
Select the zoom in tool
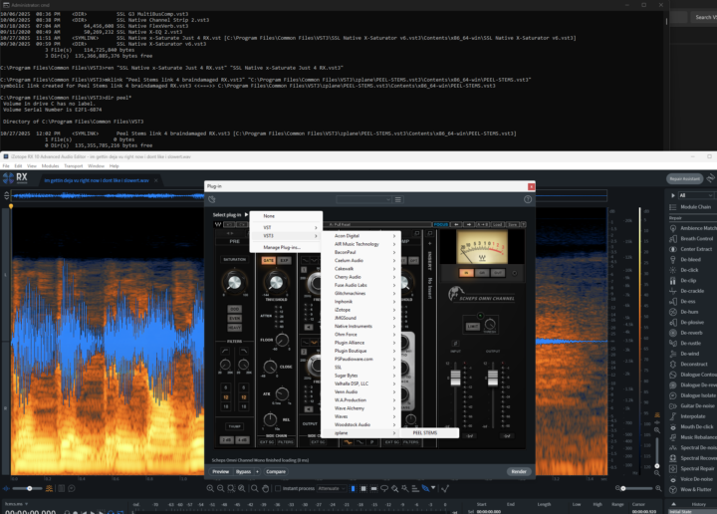(210, 488)
